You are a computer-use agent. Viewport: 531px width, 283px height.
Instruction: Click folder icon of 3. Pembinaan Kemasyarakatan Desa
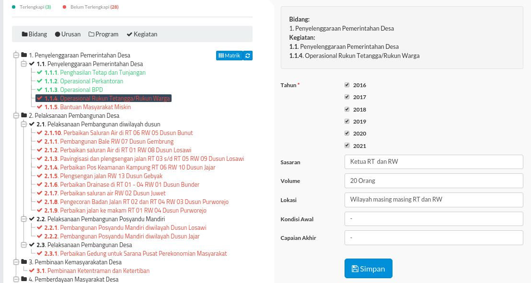point(24,261)
